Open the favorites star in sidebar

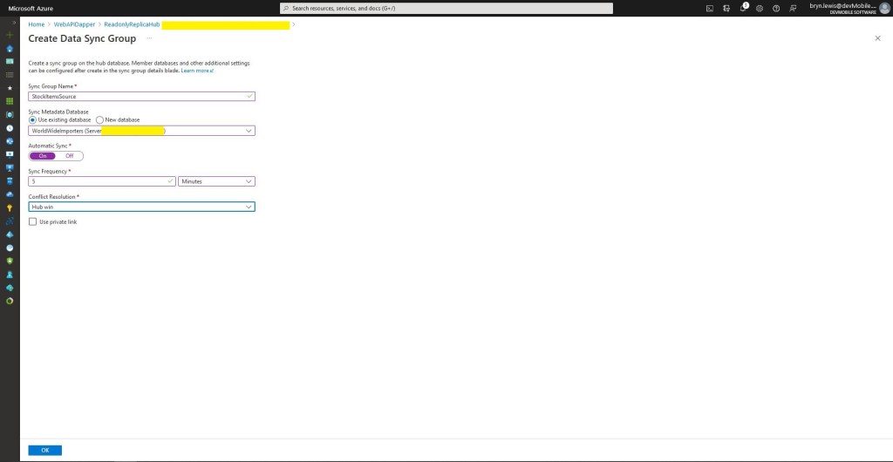tap(10, 88)
